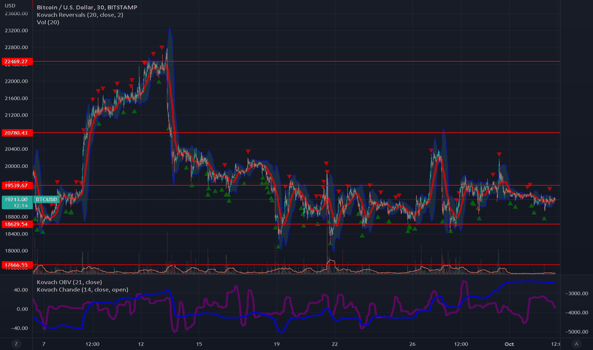Image resolution: width=593 pixels, height=350 pixels.
Task: Click the current price label 19213.00
Action: (17, 199)
